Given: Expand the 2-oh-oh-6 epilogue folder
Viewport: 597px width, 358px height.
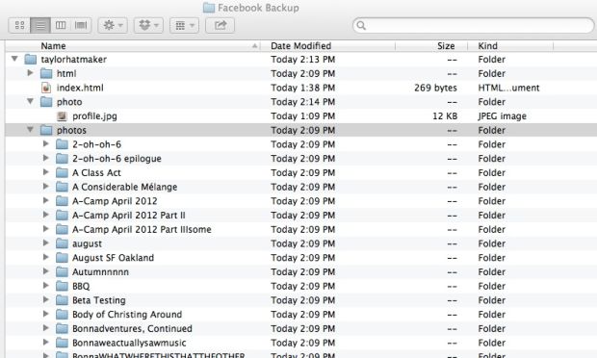Looking at the screenshot, I should (46, 158).
